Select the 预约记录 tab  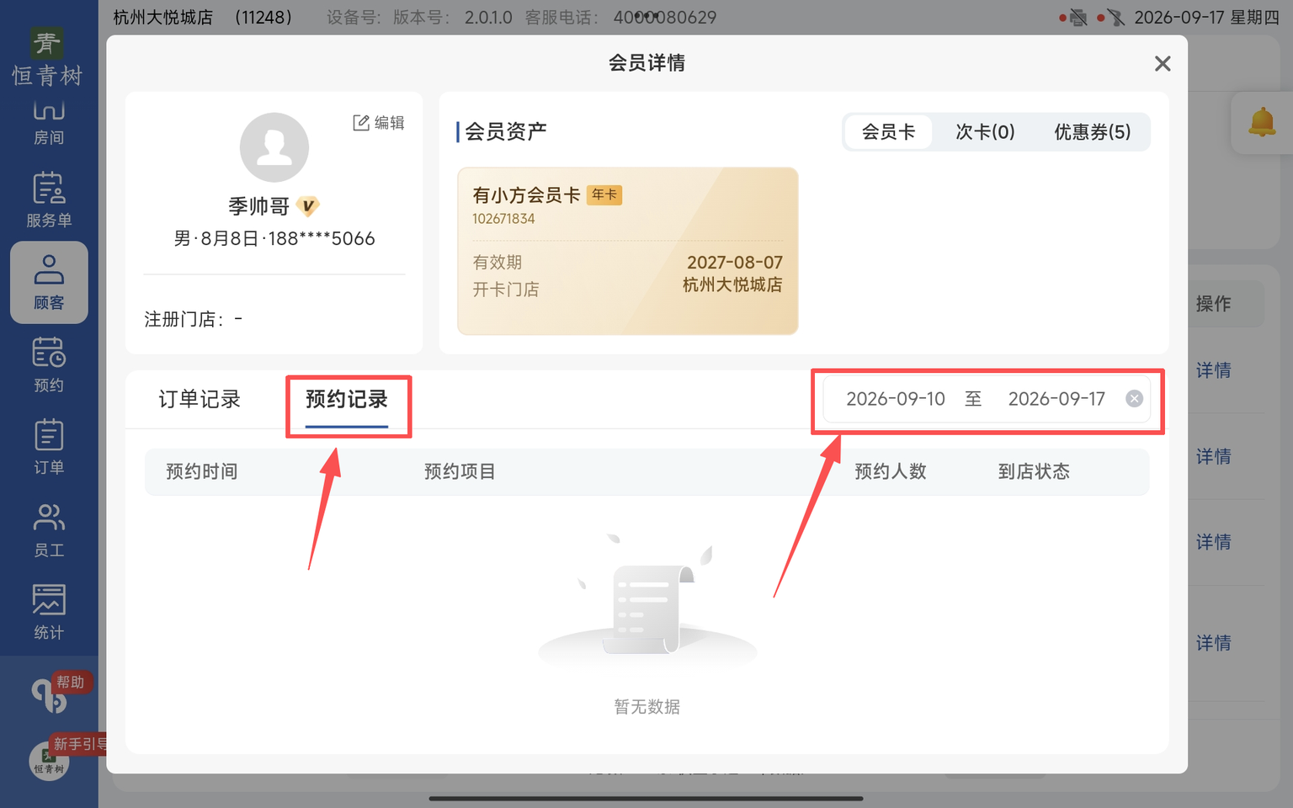tap(347, 399)
